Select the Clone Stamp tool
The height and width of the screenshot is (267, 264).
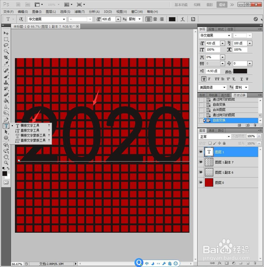pyautogui.click(x=6, y=83)
